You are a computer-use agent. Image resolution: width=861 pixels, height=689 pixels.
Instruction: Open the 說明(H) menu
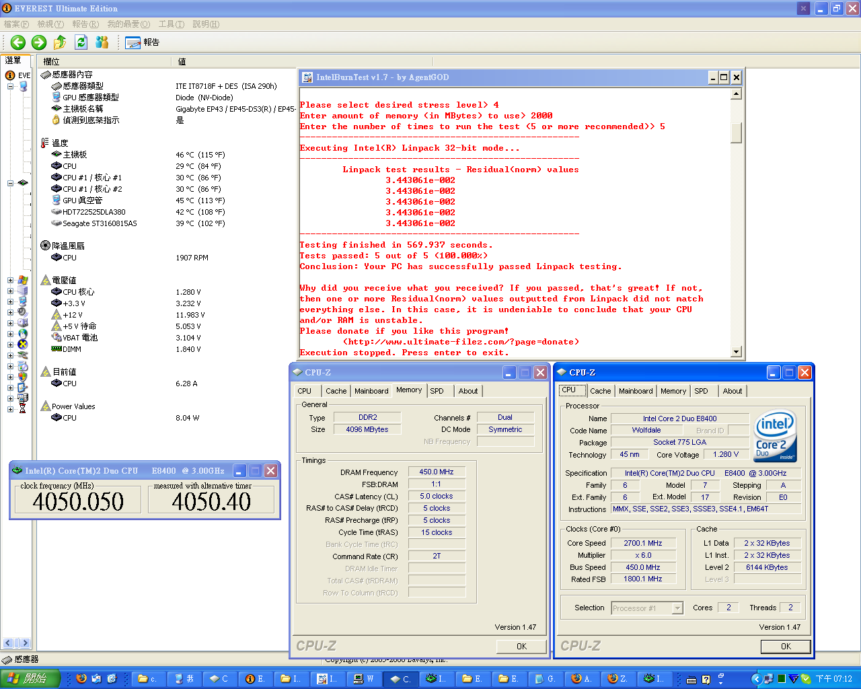tap(206, 24)
